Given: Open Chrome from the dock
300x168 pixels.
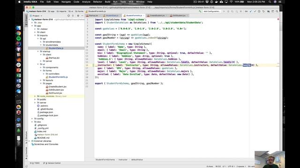Looking at the screenshot, I should coord(19,33).
